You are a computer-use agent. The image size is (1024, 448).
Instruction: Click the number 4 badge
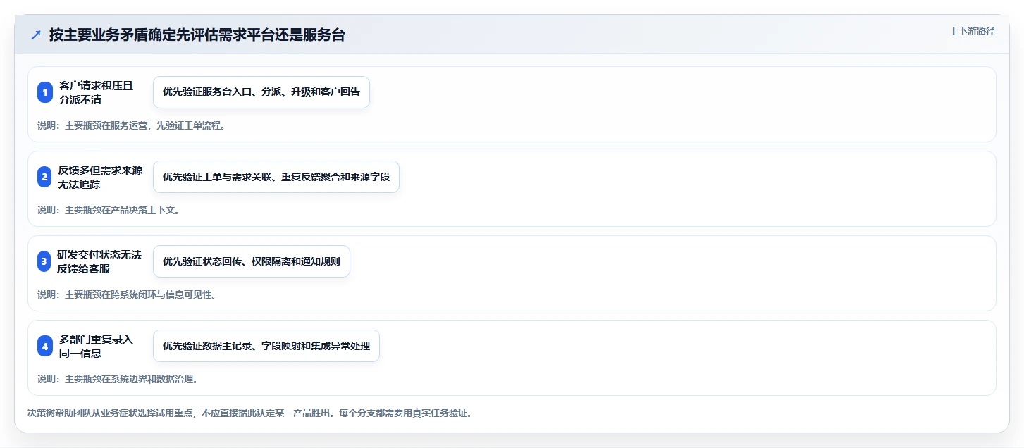[45, 346]
